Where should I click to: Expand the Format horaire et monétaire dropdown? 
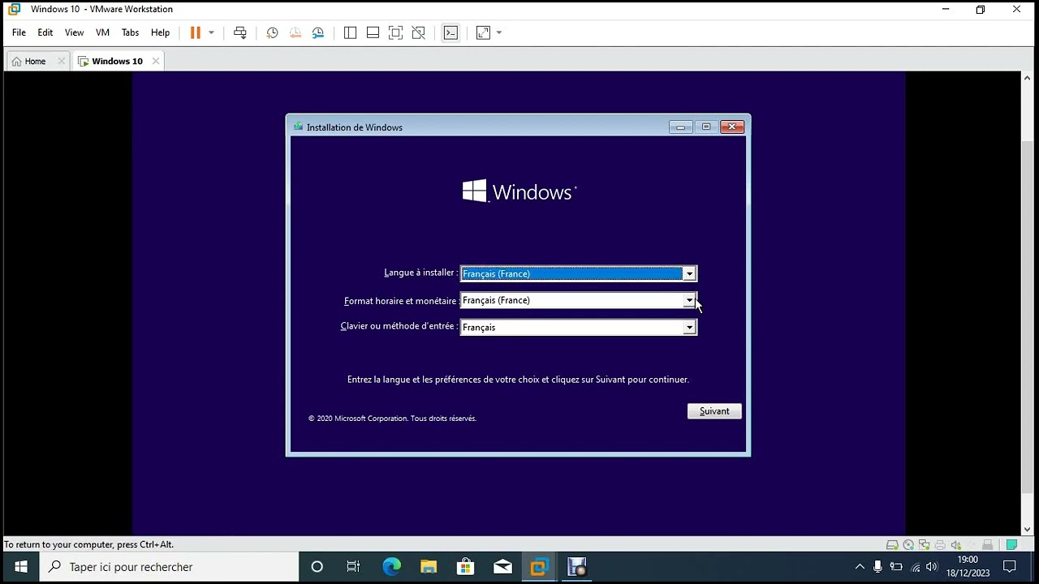tap(689, 301)
